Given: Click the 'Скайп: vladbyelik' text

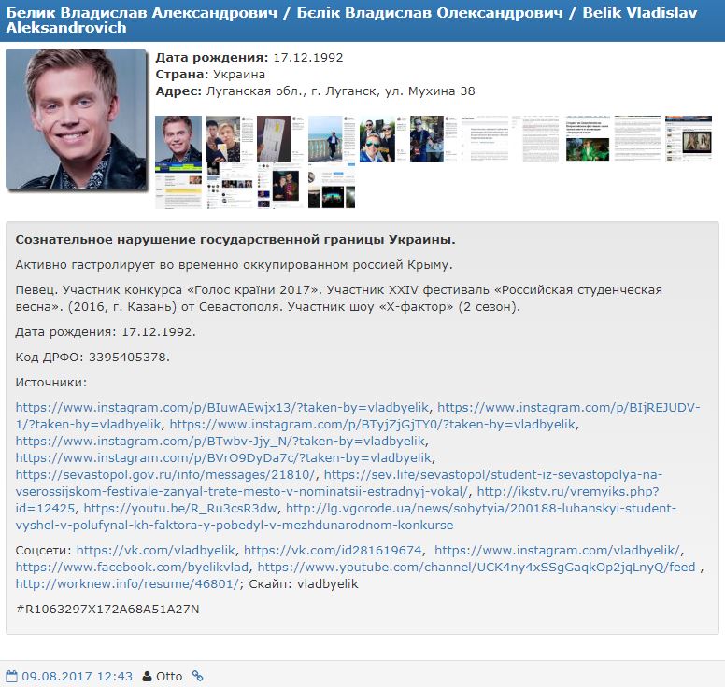Looking at the screenshot, I should [x=304, y=584].
